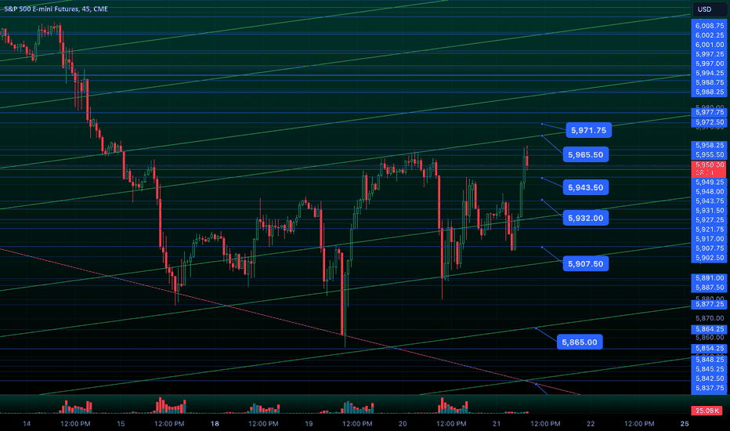Select the 5,927.25 level label
The width and height of the screenshot is (730, 431).
click(x=710, y=220)
